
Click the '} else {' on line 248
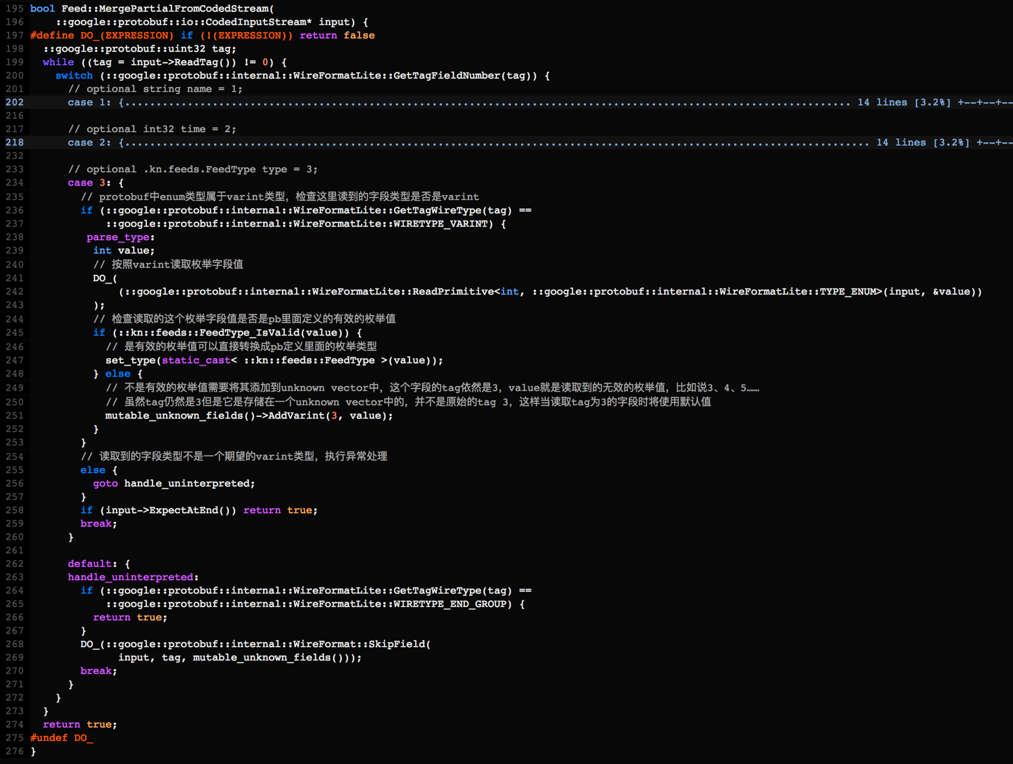point(118,374)
